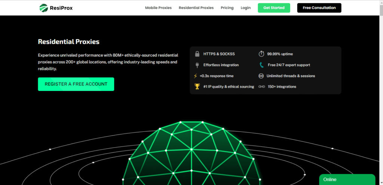The image size is (383, 185).
Task: Click REGISTER A FREE ACCOUNT button
Action: pos(76,84)
